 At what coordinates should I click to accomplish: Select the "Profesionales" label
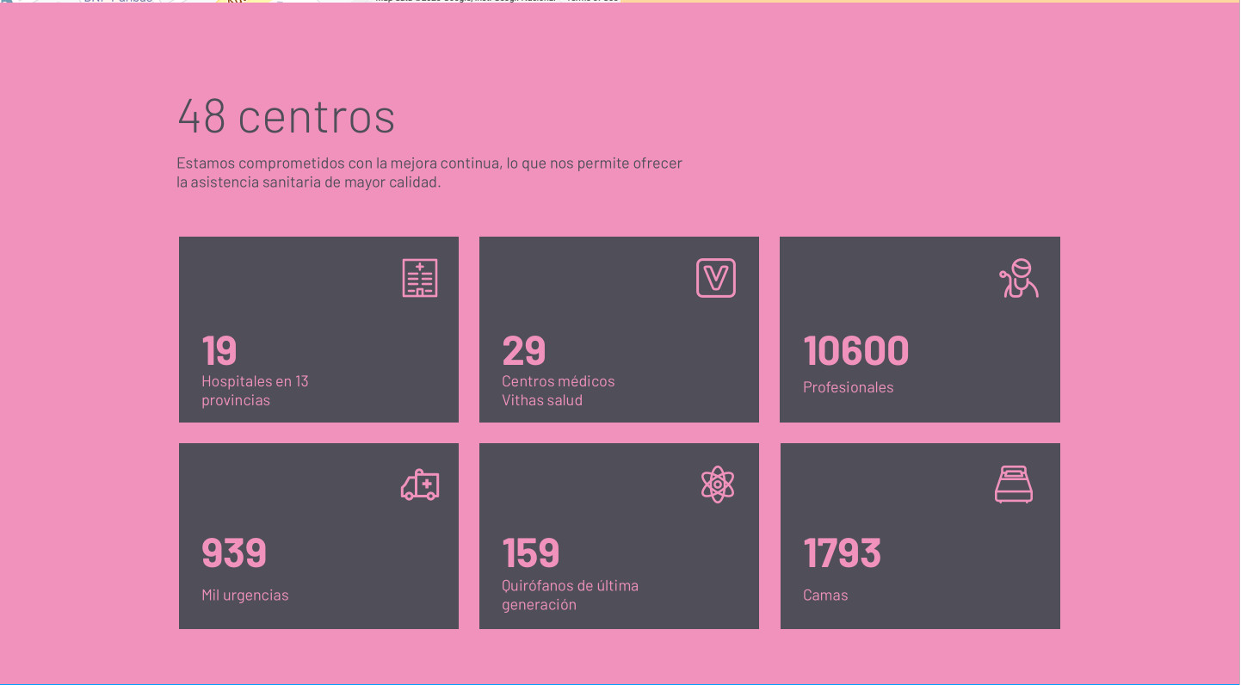(848, 387)
